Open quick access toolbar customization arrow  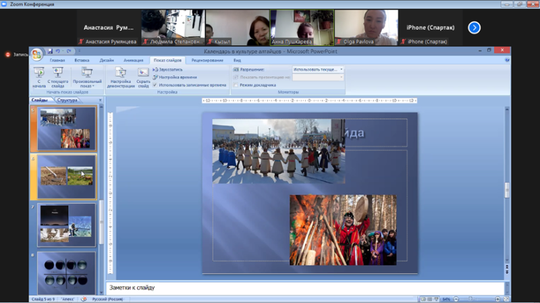[x=79, y=51]
